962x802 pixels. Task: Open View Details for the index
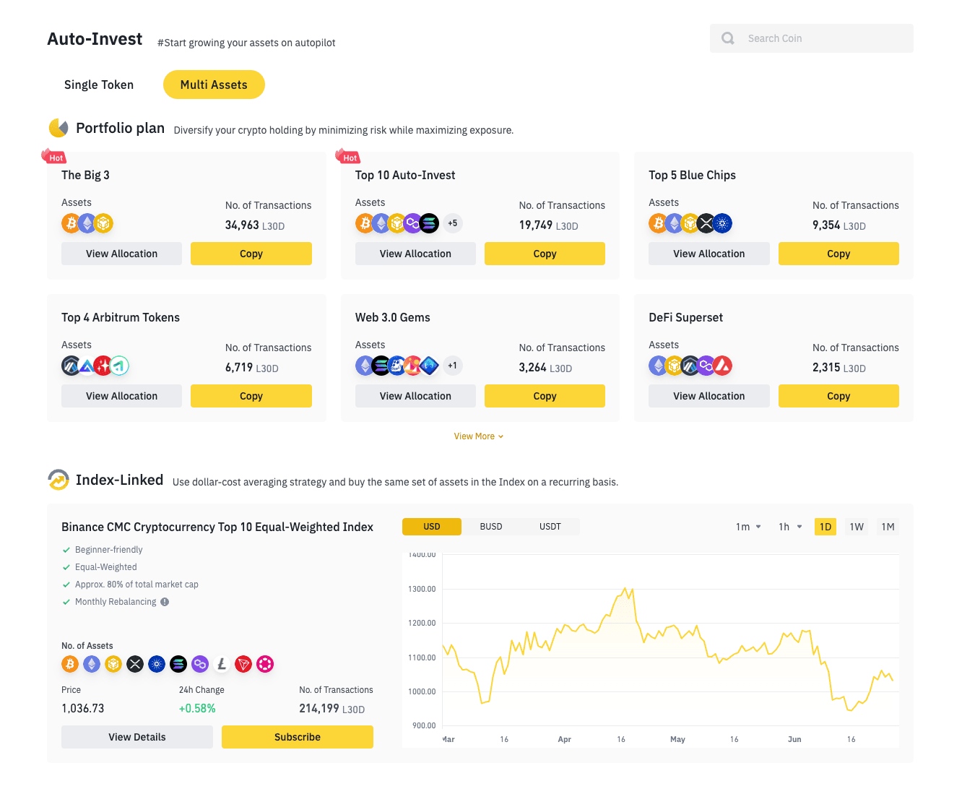137,737
